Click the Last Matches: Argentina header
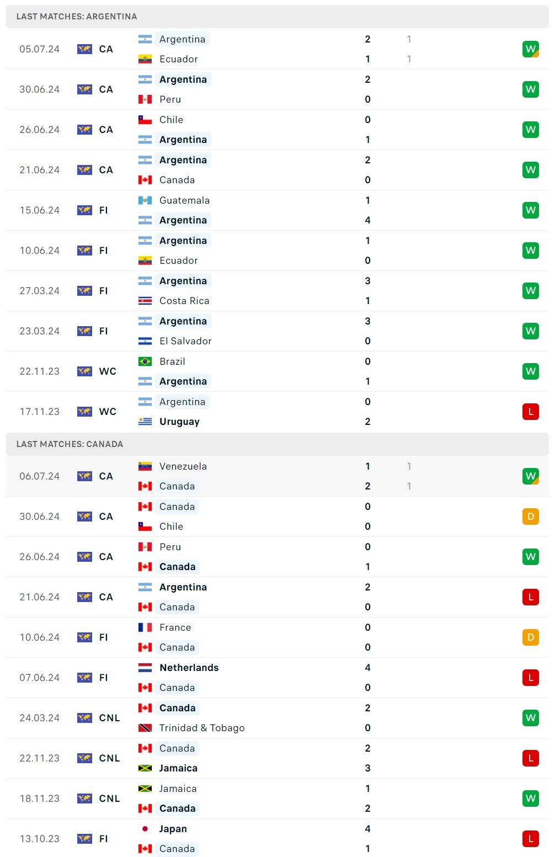 [77, 17]
